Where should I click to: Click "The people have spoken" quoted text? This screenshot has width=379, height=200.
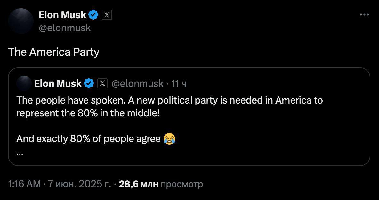[x=70, y=100]
